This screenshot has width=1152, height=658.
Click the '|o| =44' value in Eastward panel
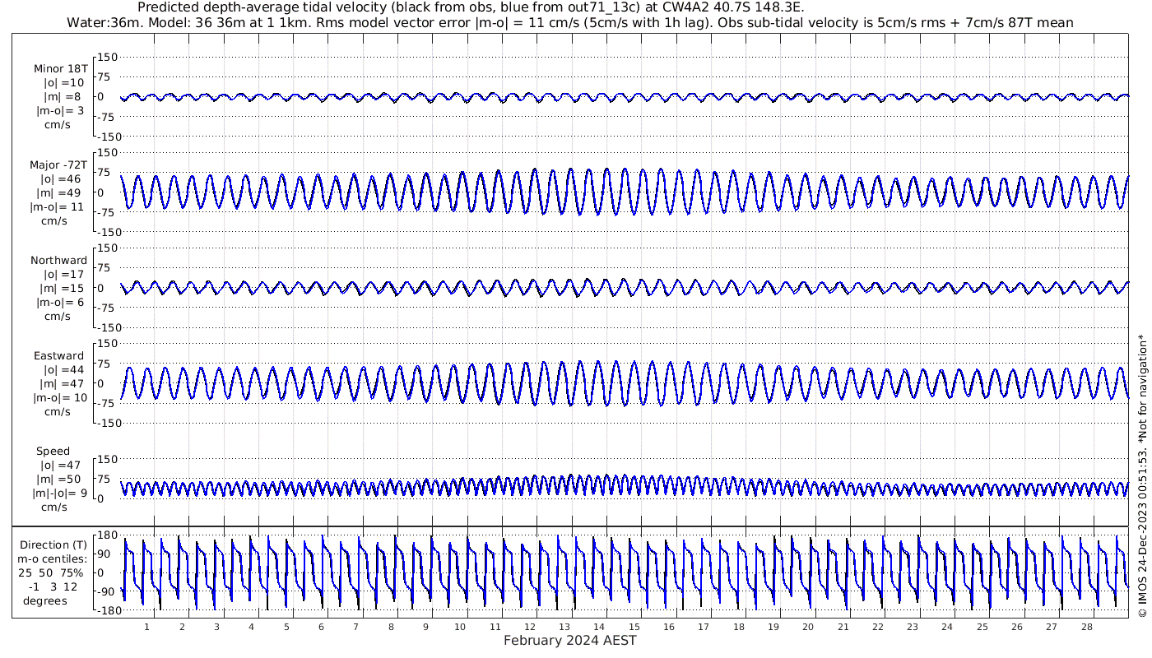point(64,370)
